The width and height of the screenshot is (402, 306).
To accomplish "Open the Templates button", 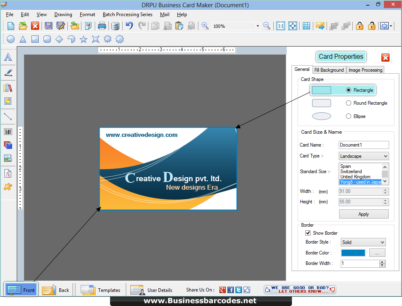I will [100, 290].
